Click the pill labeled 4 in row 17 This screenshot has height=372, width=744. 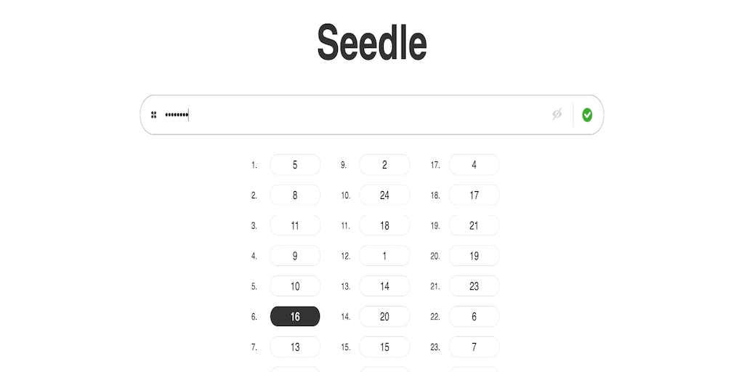click(x=474, y=165)
